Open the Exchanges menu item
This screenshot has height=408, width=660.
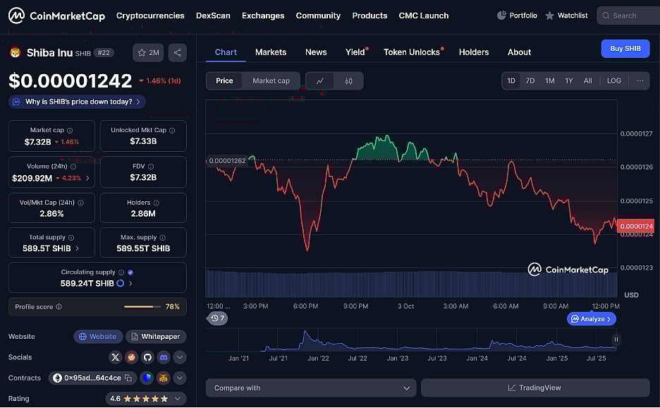[x=263, y=15]
